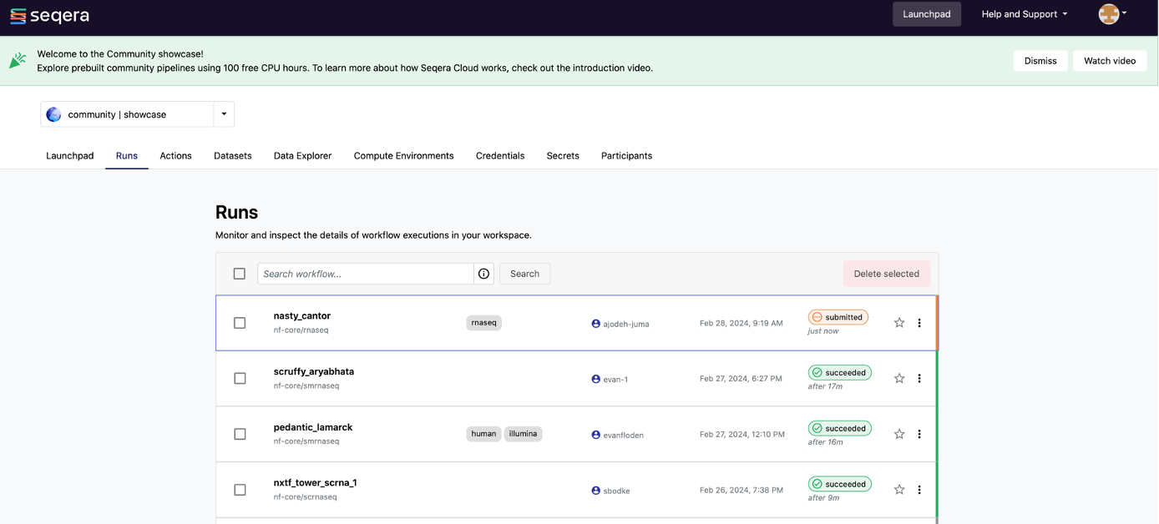Check the pedantic_lamarck run checkbox

(240, 434)
